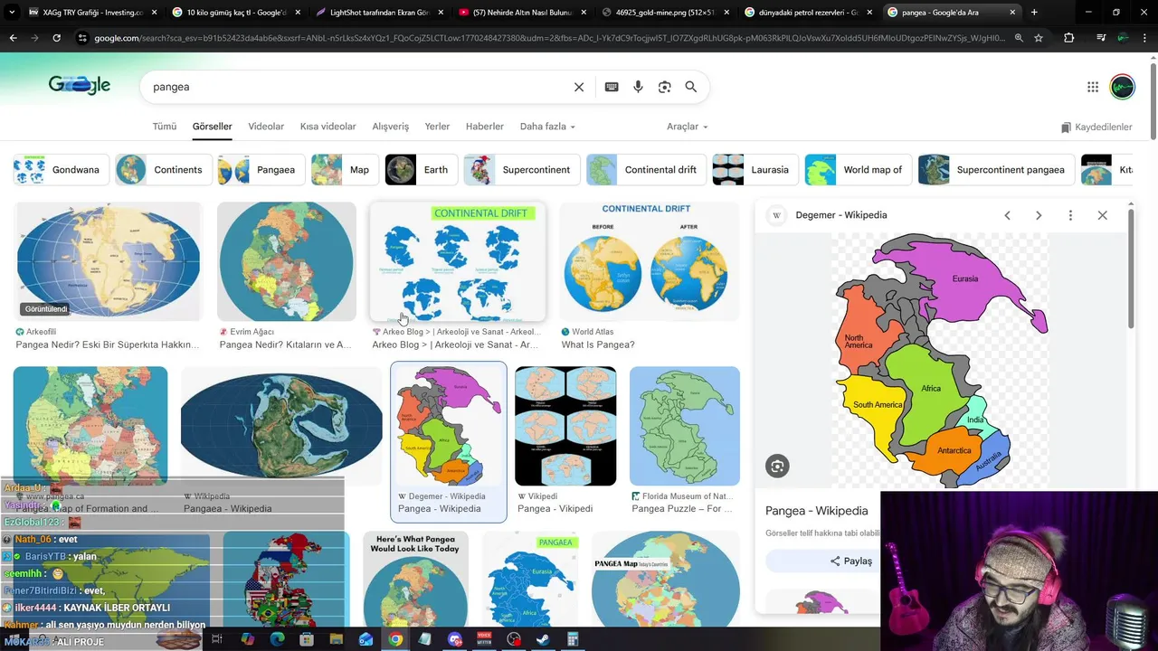This screenshot has height=651, width=1158.
Task: Open a new browser tab
Action: tap(1034, 13)
